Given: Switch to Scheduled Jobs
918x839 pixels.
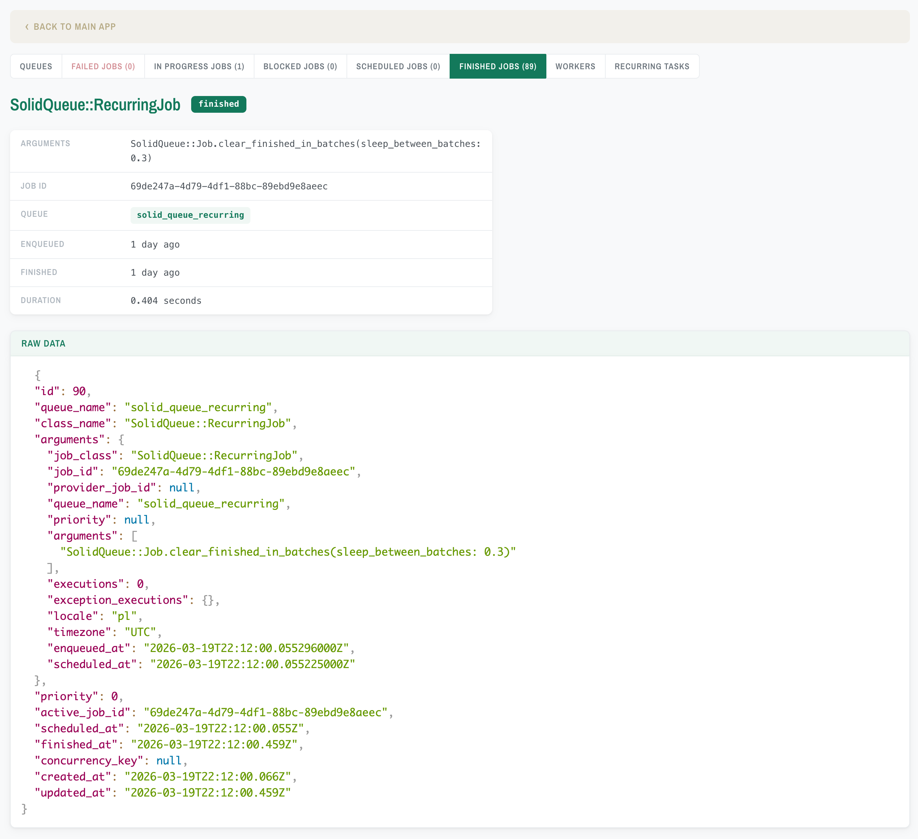Looking at the screenshot, I should 397,66.
